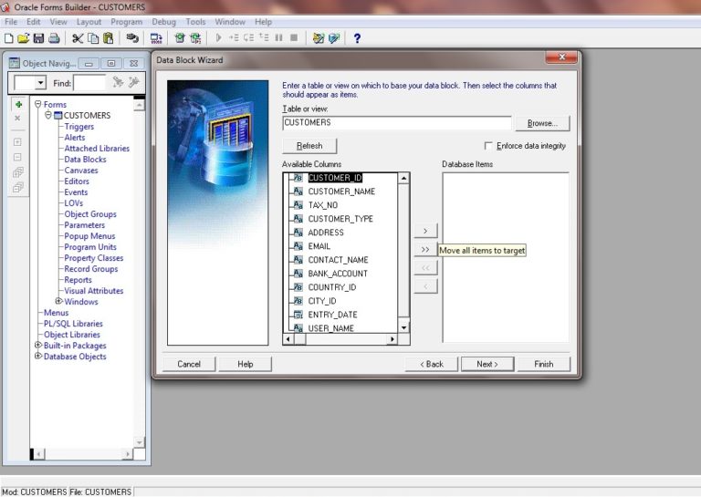Screen dimensions: 701x497
Task: Expand the Database Objects node
Action: (38, 356)
